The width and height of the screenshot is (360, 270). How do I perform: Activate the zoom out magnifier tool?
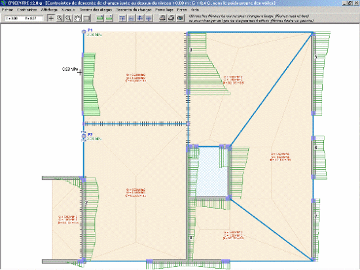[69, 18]
